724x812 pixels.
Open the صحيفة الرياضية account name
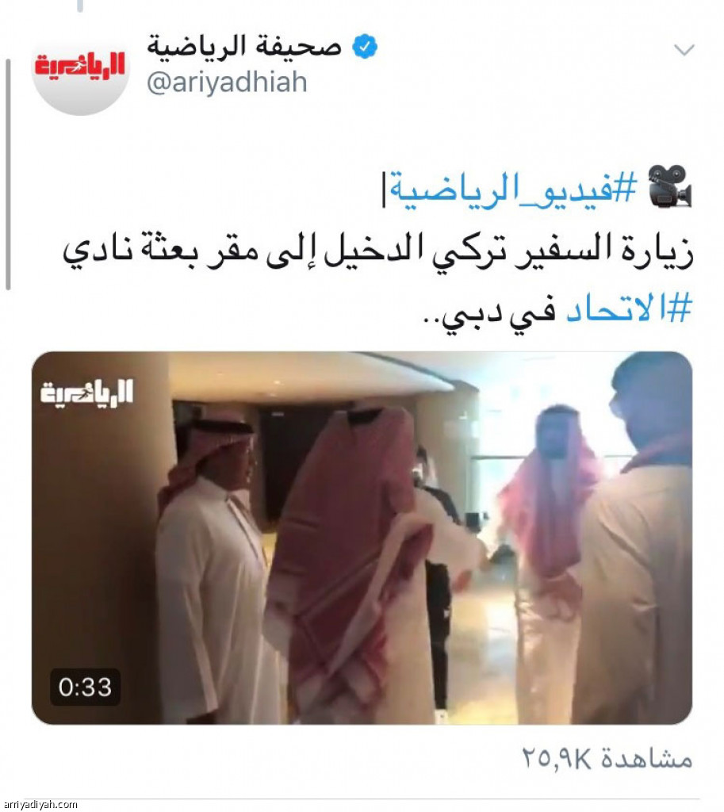click(x=244, y=46)
